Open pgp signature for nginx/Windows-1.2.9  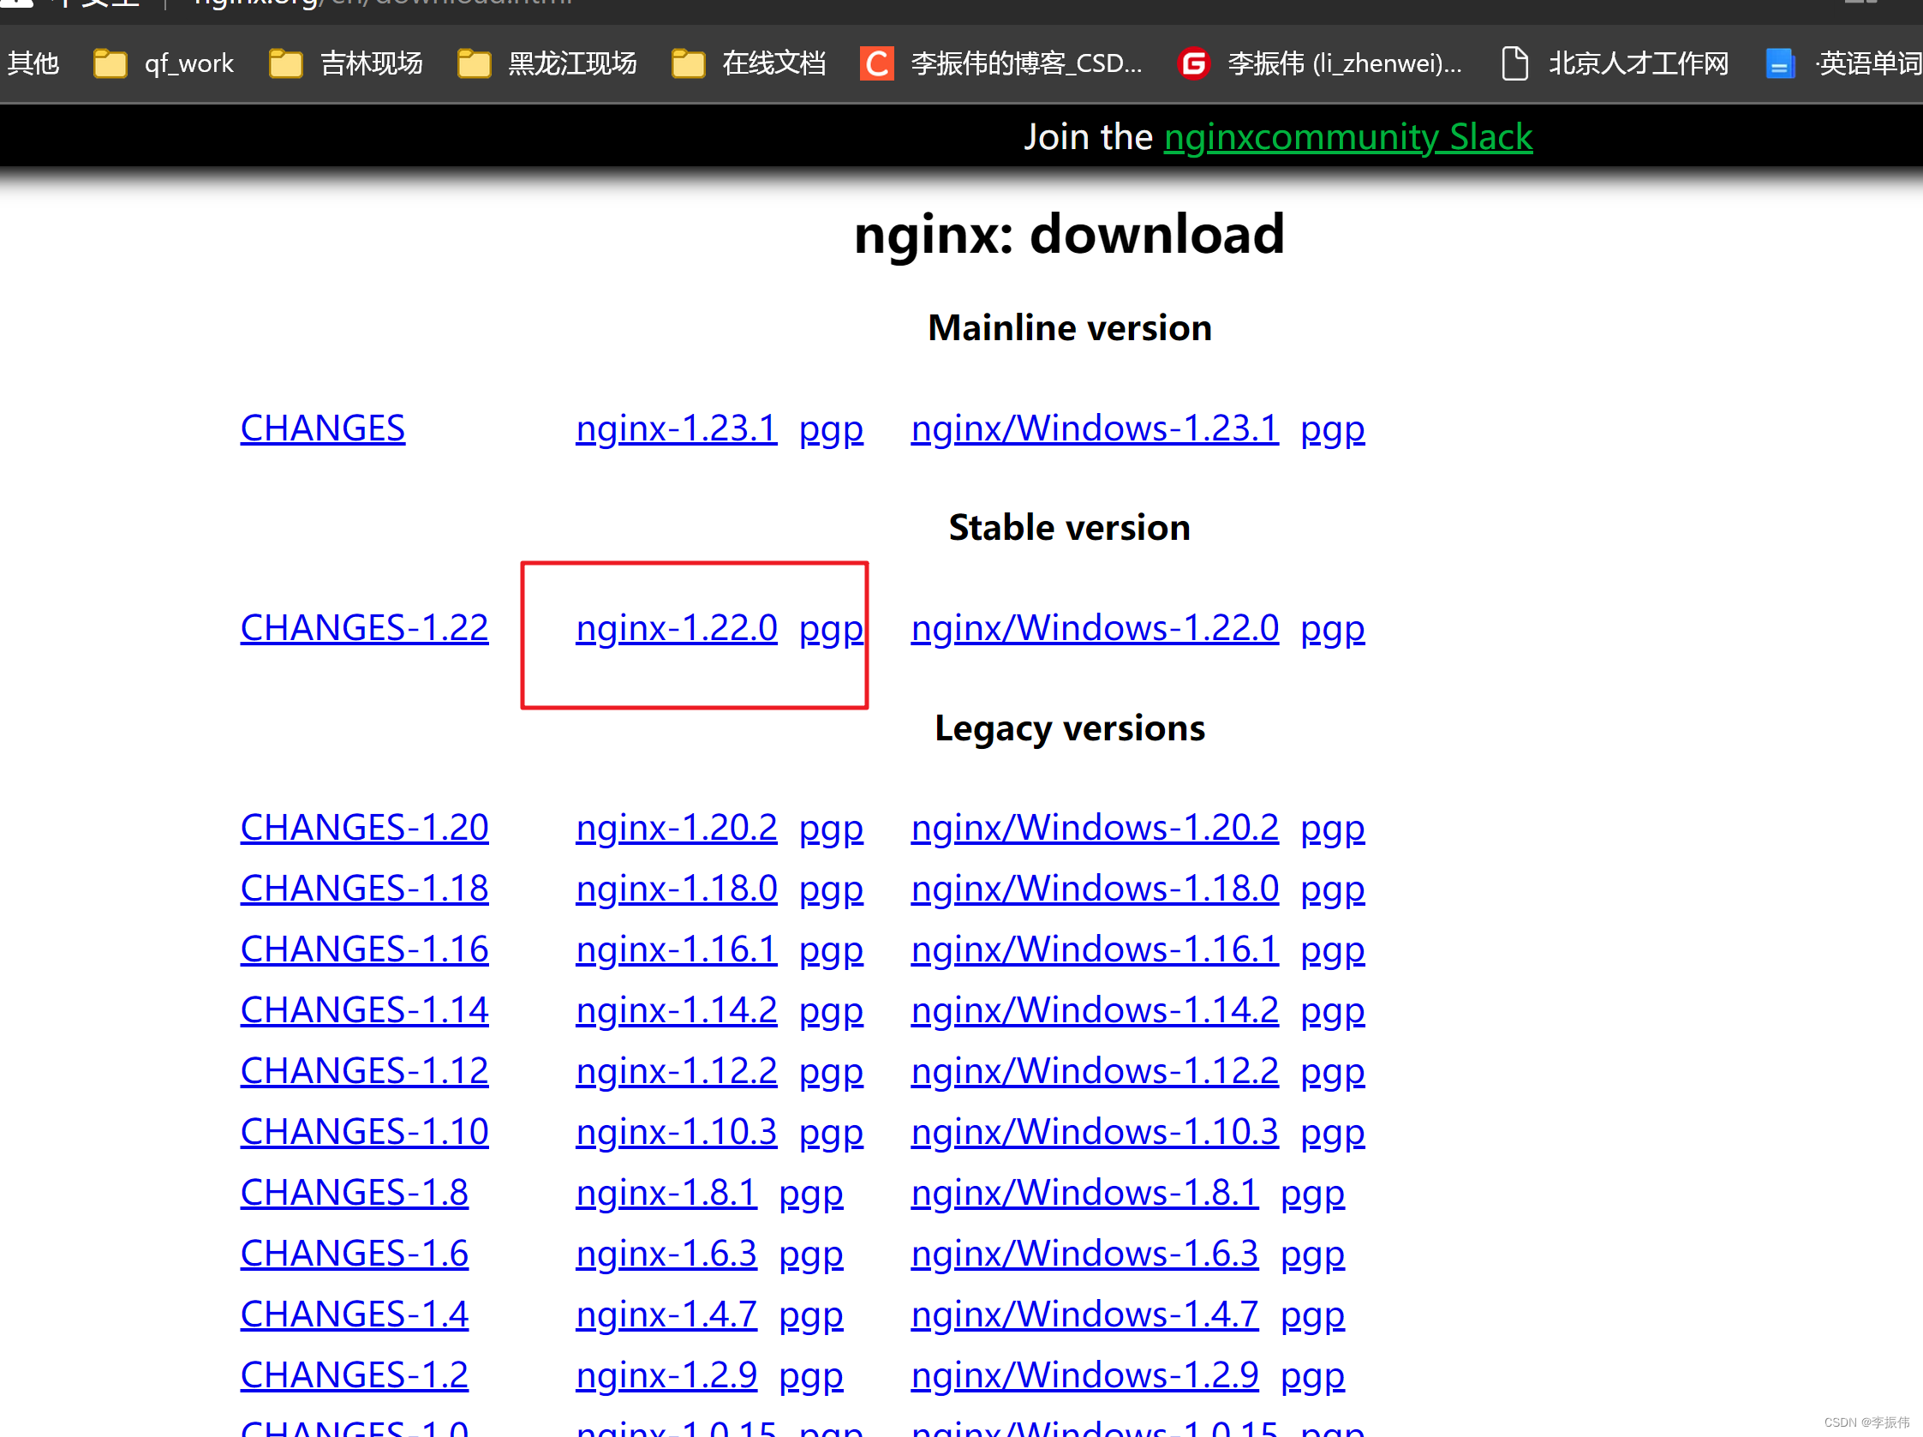(x=1313, y=1378)
